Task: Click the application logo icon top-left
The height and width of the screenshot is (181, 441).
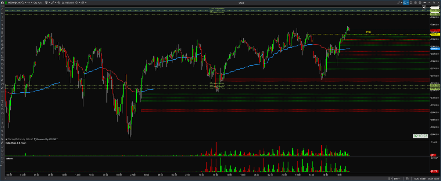Action: (x=2, y=3)
